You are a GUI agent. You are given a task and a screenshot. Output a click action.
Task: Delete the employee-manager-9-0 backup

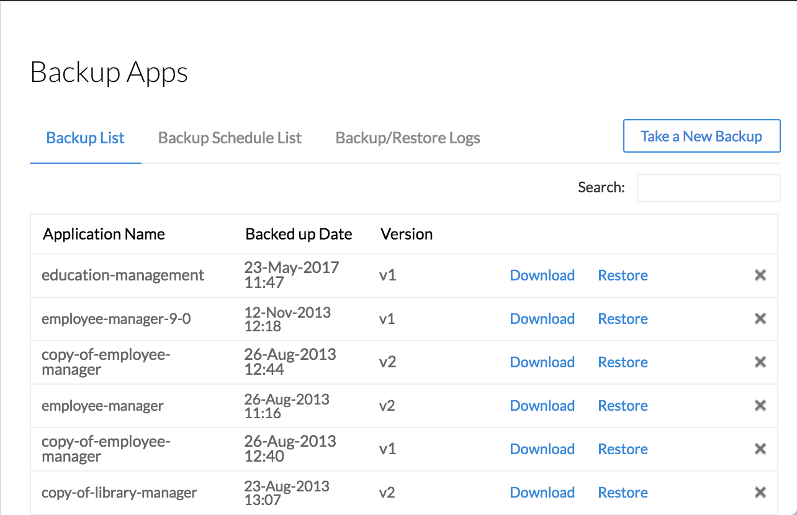click(x=760, y=318)
